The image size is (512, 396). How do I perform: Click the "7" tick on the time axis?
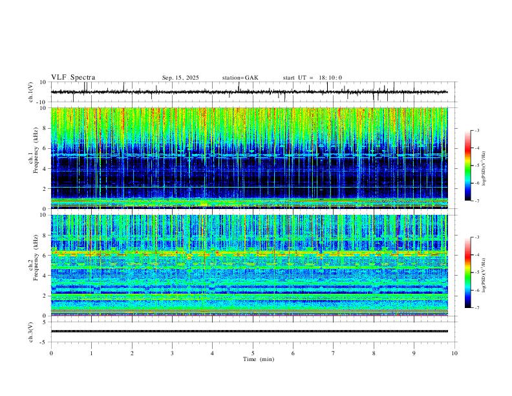click(334, 353)
